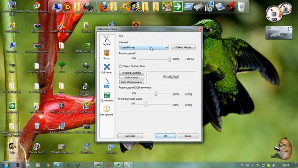The width and height of the screenshot is (298, 168).
Task: Select the ChomikBox desktop icon with hamster
Action: point(86,108)
